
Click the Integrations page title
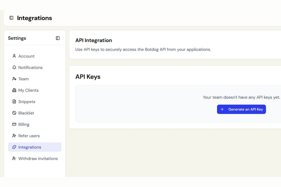34,18
